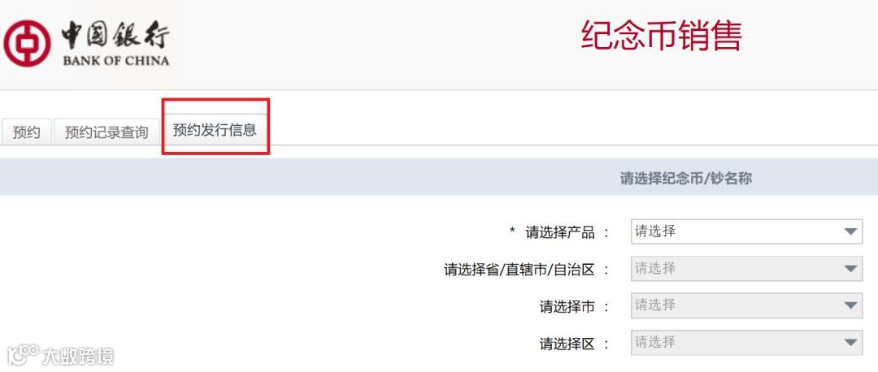Click the arrow on the 请选择区 dropdown
Image resolution: width=878 pixels, height=372 pixels.
tap(850, 343)
